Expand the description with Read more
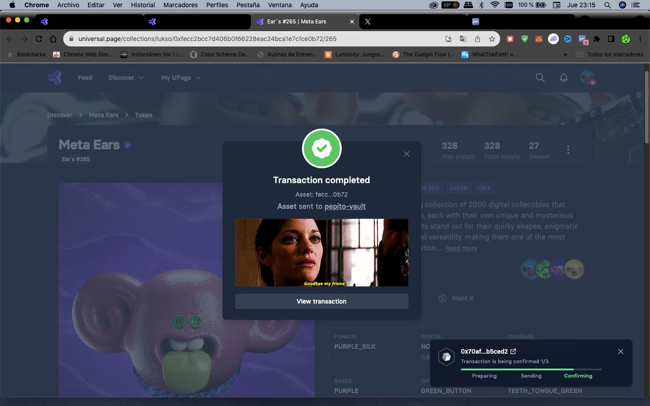This screenshot has width=650, height=406. click(461, 248)
